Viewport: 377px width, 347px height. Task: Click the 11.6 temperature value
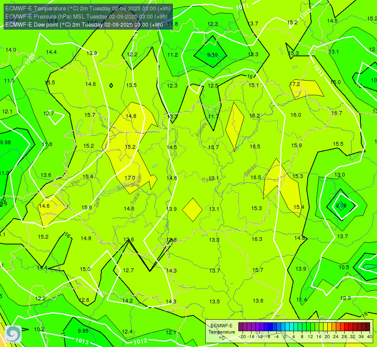tap(47, 144)
